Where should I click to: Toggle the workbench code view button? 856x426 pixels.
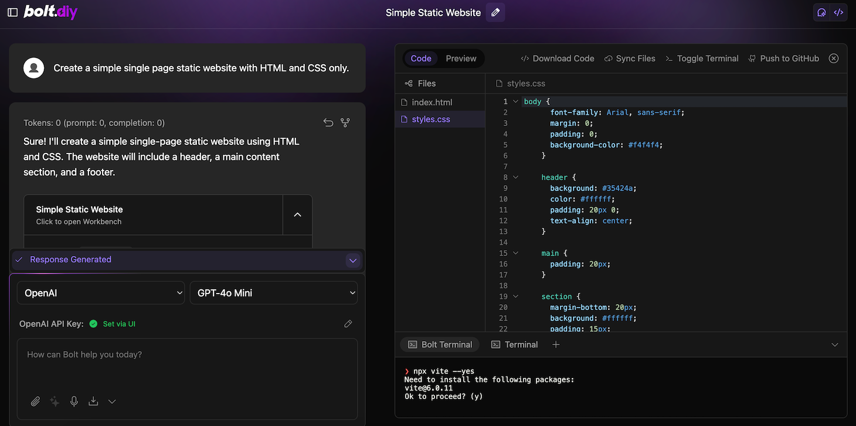(838, 12)
